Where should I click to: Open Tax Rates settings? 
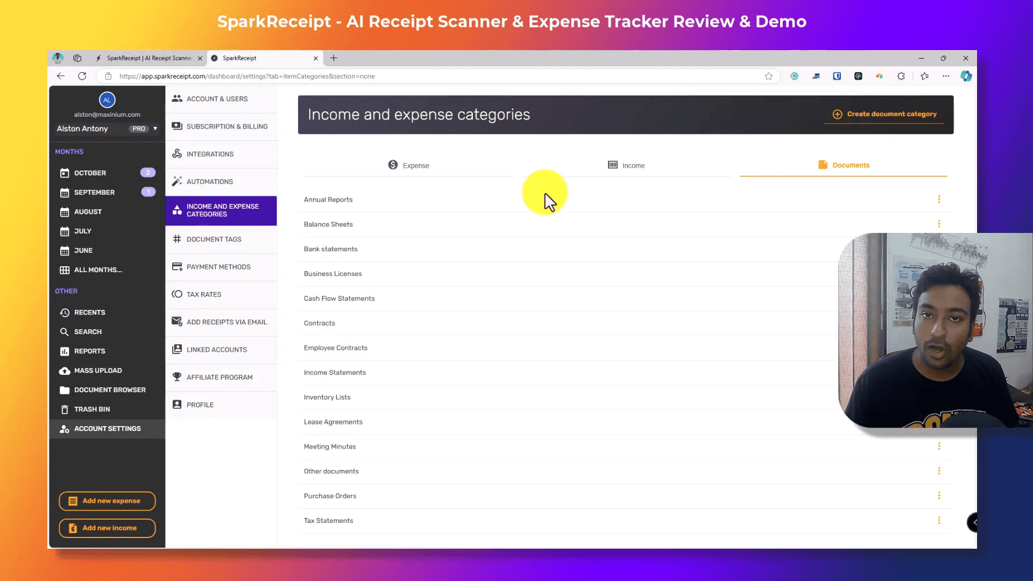coord(221,294)
